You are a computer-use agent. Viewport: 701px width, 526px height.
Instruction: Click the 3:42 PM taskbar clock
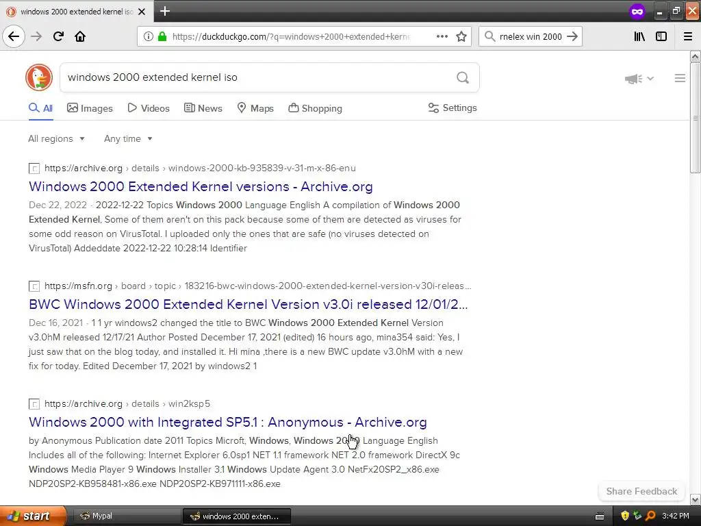click(676, 516)
